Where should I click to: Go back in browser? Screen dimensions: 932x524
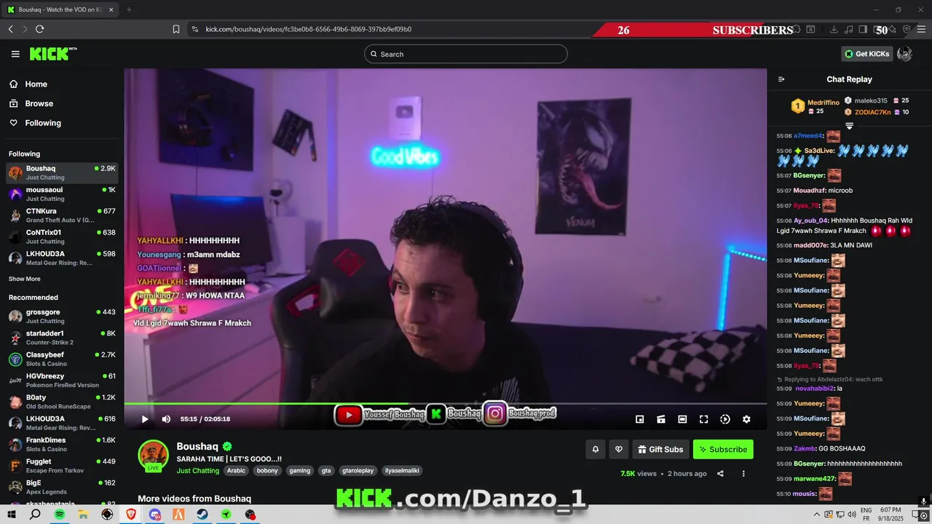(x=10, y=29)
